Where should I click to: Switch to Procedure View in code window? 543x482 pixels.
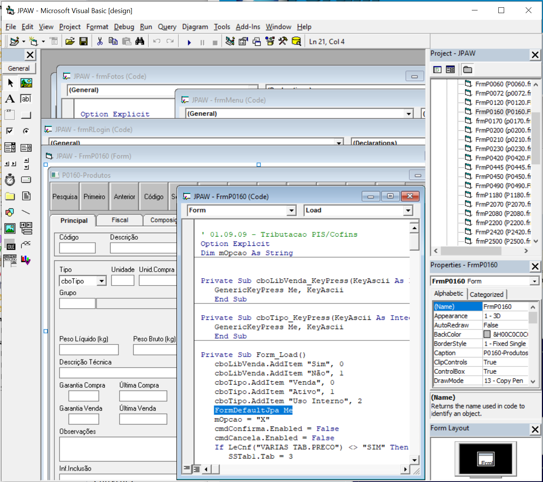(x=187, y=469)
